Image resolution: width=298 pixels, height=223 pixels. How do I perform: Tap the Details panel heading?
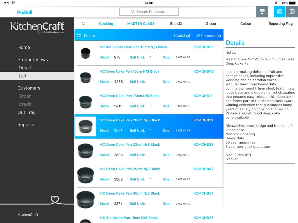[x=235, y=43]
